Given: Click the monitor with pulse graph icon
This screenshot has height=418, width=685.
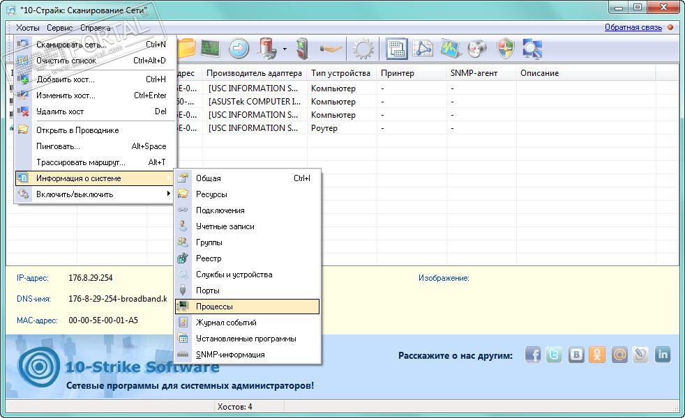Looking at the screenshot, I should (x=451, y=49).
